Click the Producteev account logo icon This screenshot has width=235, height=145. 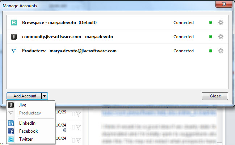tap(14, 51)
